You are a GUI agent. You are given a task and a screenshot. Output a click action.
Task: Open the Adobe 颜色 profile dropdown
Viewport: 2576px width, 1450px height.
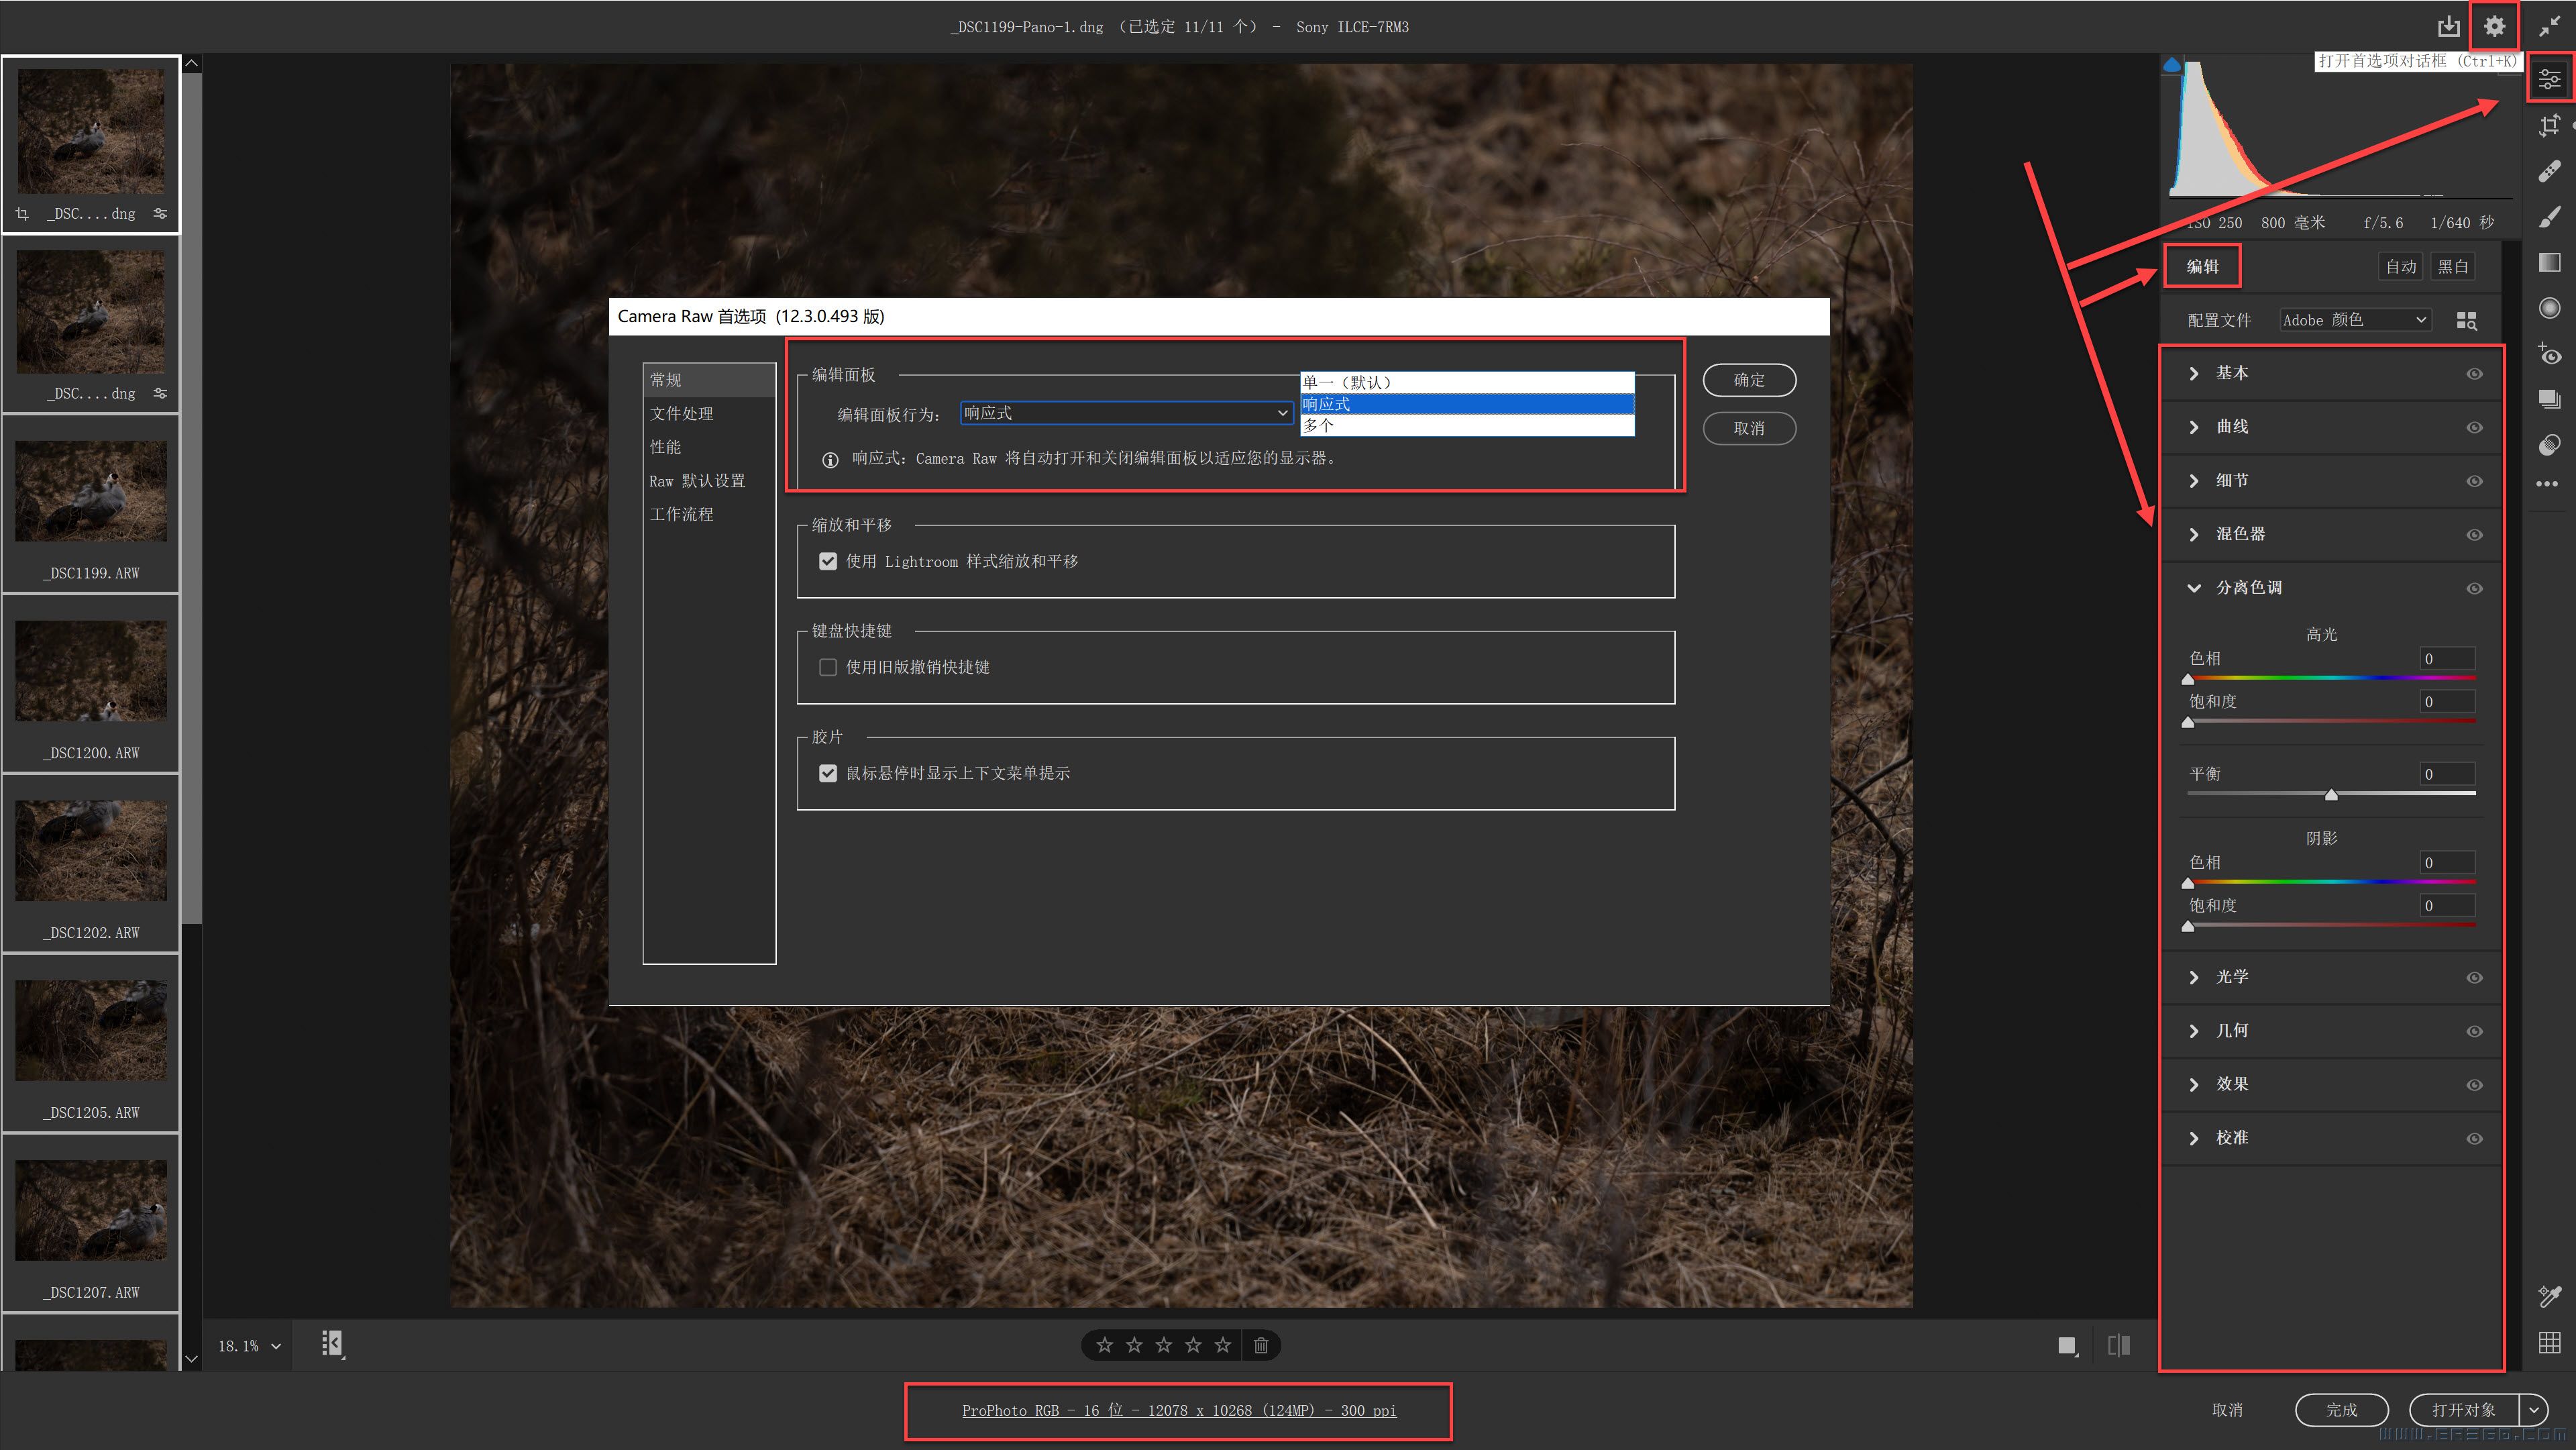pos(2354,320)
